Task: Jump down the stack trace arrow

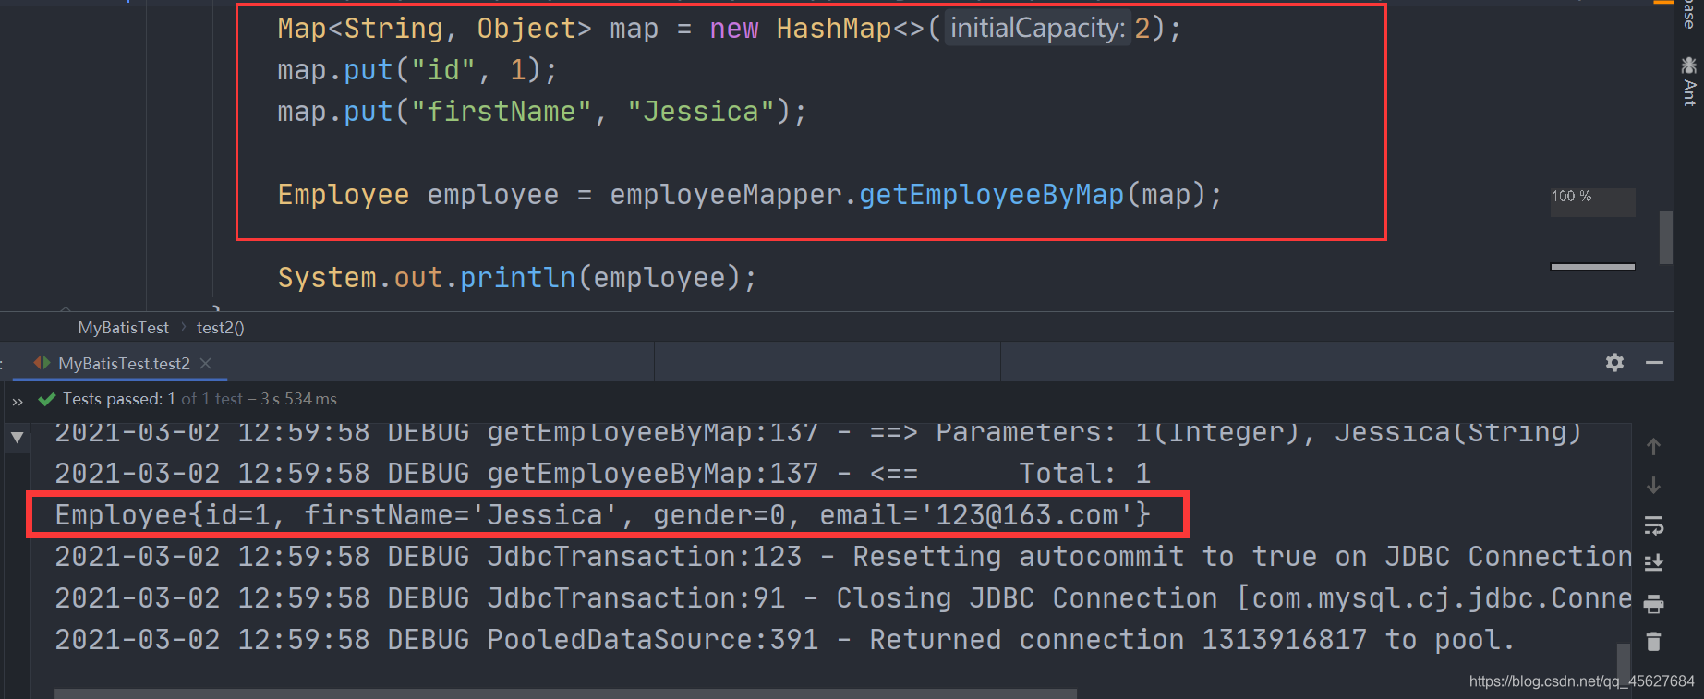Action: (1653, 486)
